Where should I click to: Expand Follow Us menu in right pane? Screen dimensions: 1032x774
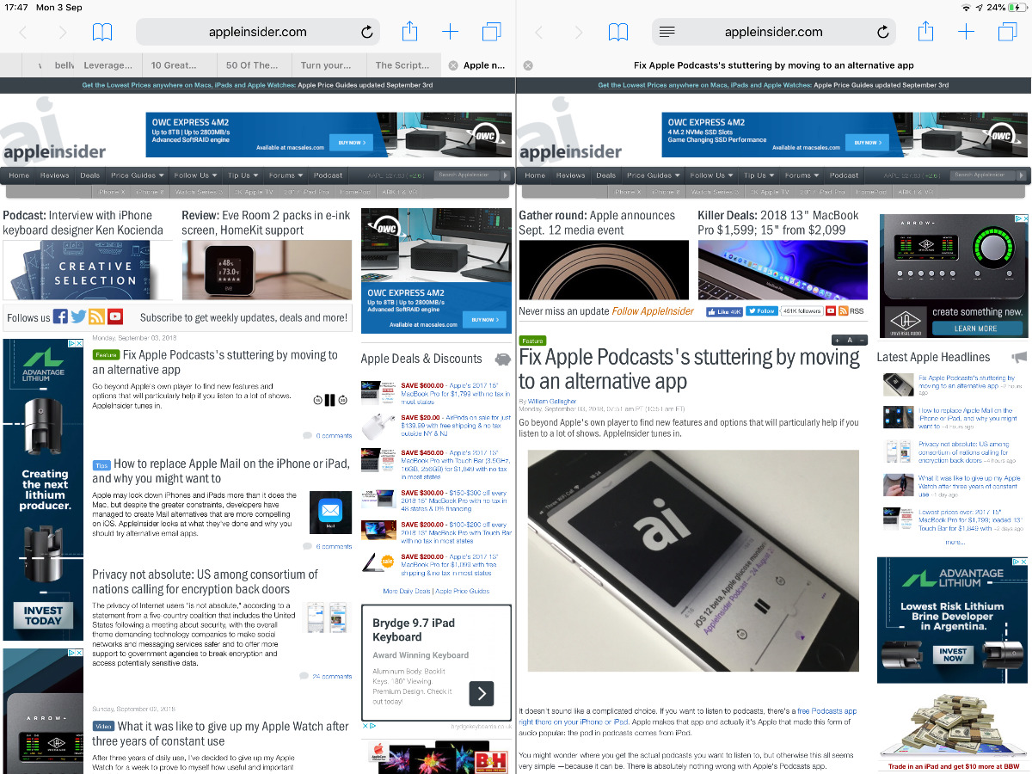711,175
